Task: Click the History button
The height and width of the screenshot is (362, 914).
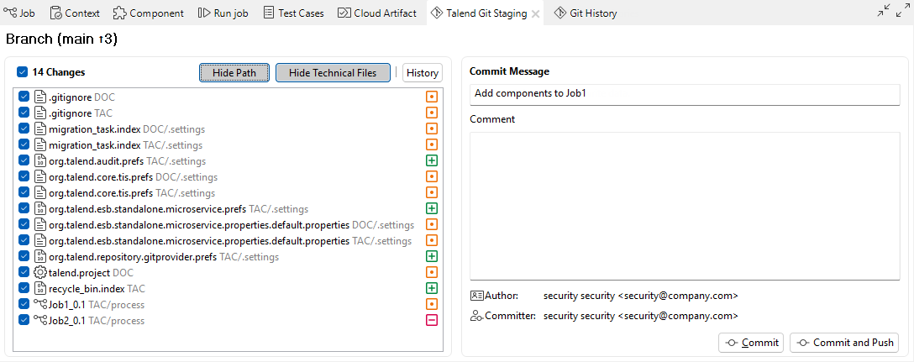Action: coord(423,73)
